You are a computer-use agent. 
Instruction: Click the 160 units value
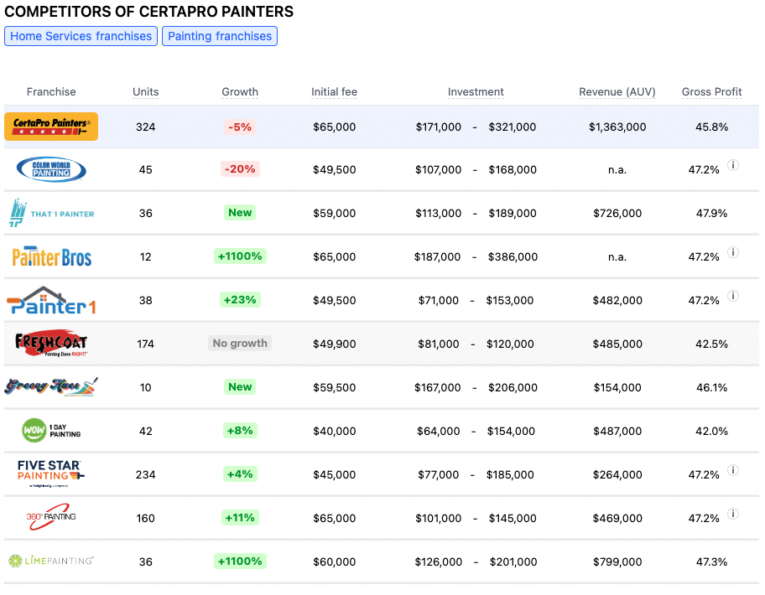tap(145, 518)
